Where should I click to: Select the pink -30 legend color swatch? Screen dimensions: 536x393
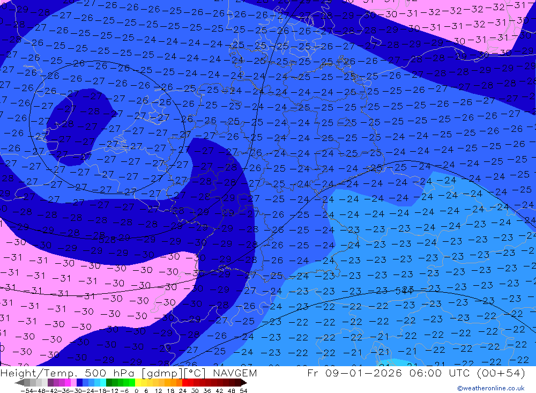(x=73, y=383)
